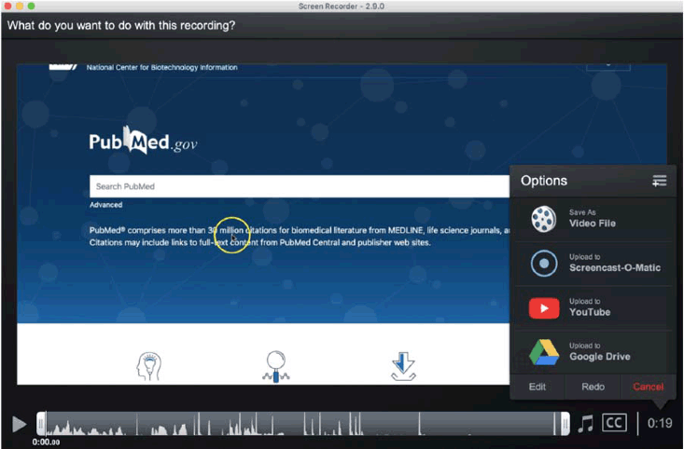Upload recording to Screencast-O-Matic
Screen dimensions: 684x449
(593, 264)
